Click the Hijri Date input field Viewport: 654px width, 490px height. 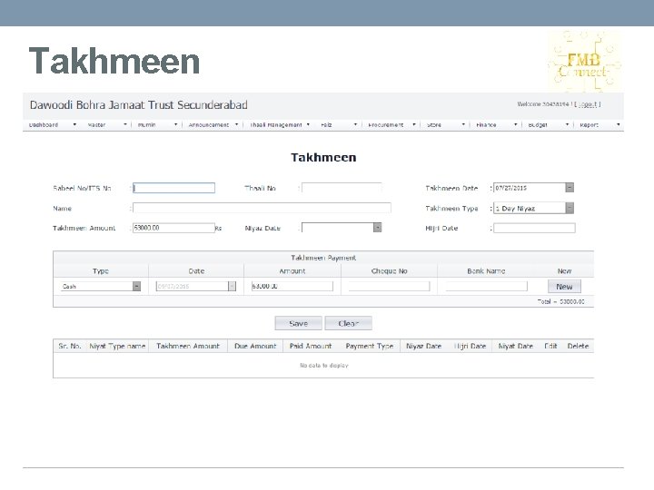click(x=534, y=228)
